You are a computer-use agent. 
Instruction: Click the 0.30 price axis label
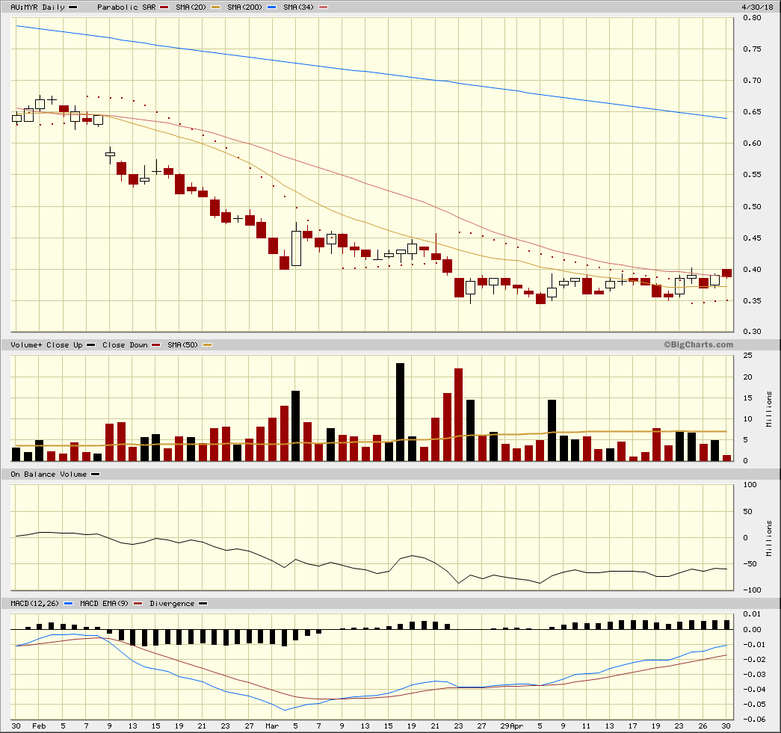click(752, 331)
